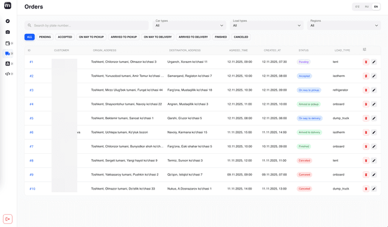Open the Regions dropdown
The image size is (388, 227).
pyautogui.click(x=344, y=25)
